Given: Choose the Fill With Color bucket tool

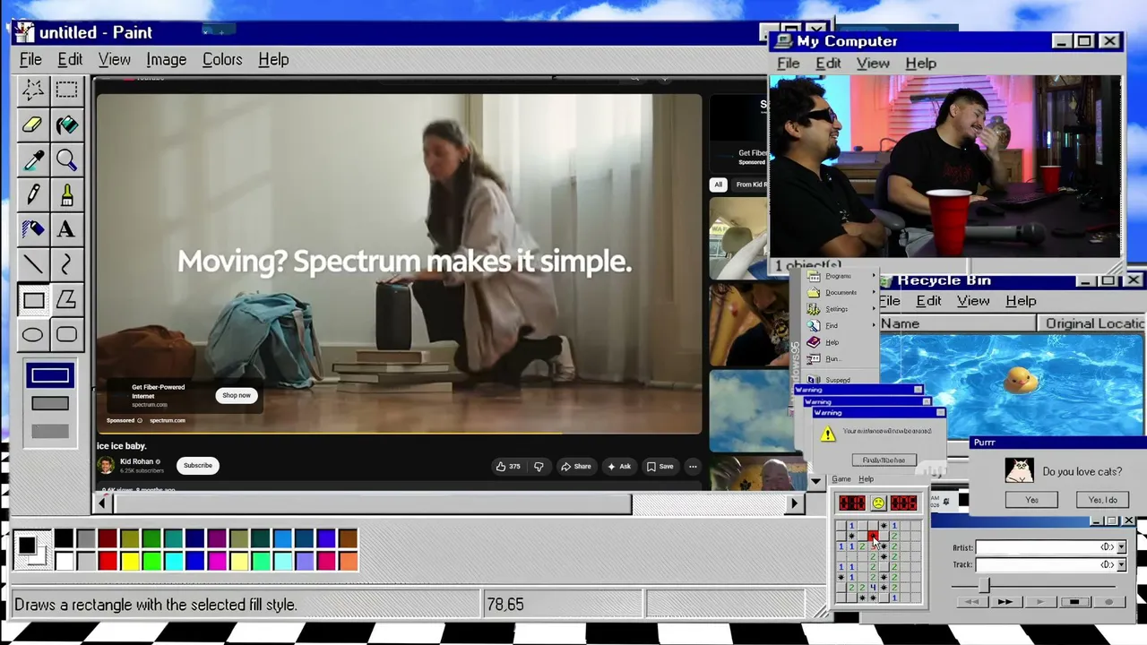Looking at the screenshot, I should click(x=66, y=125).
